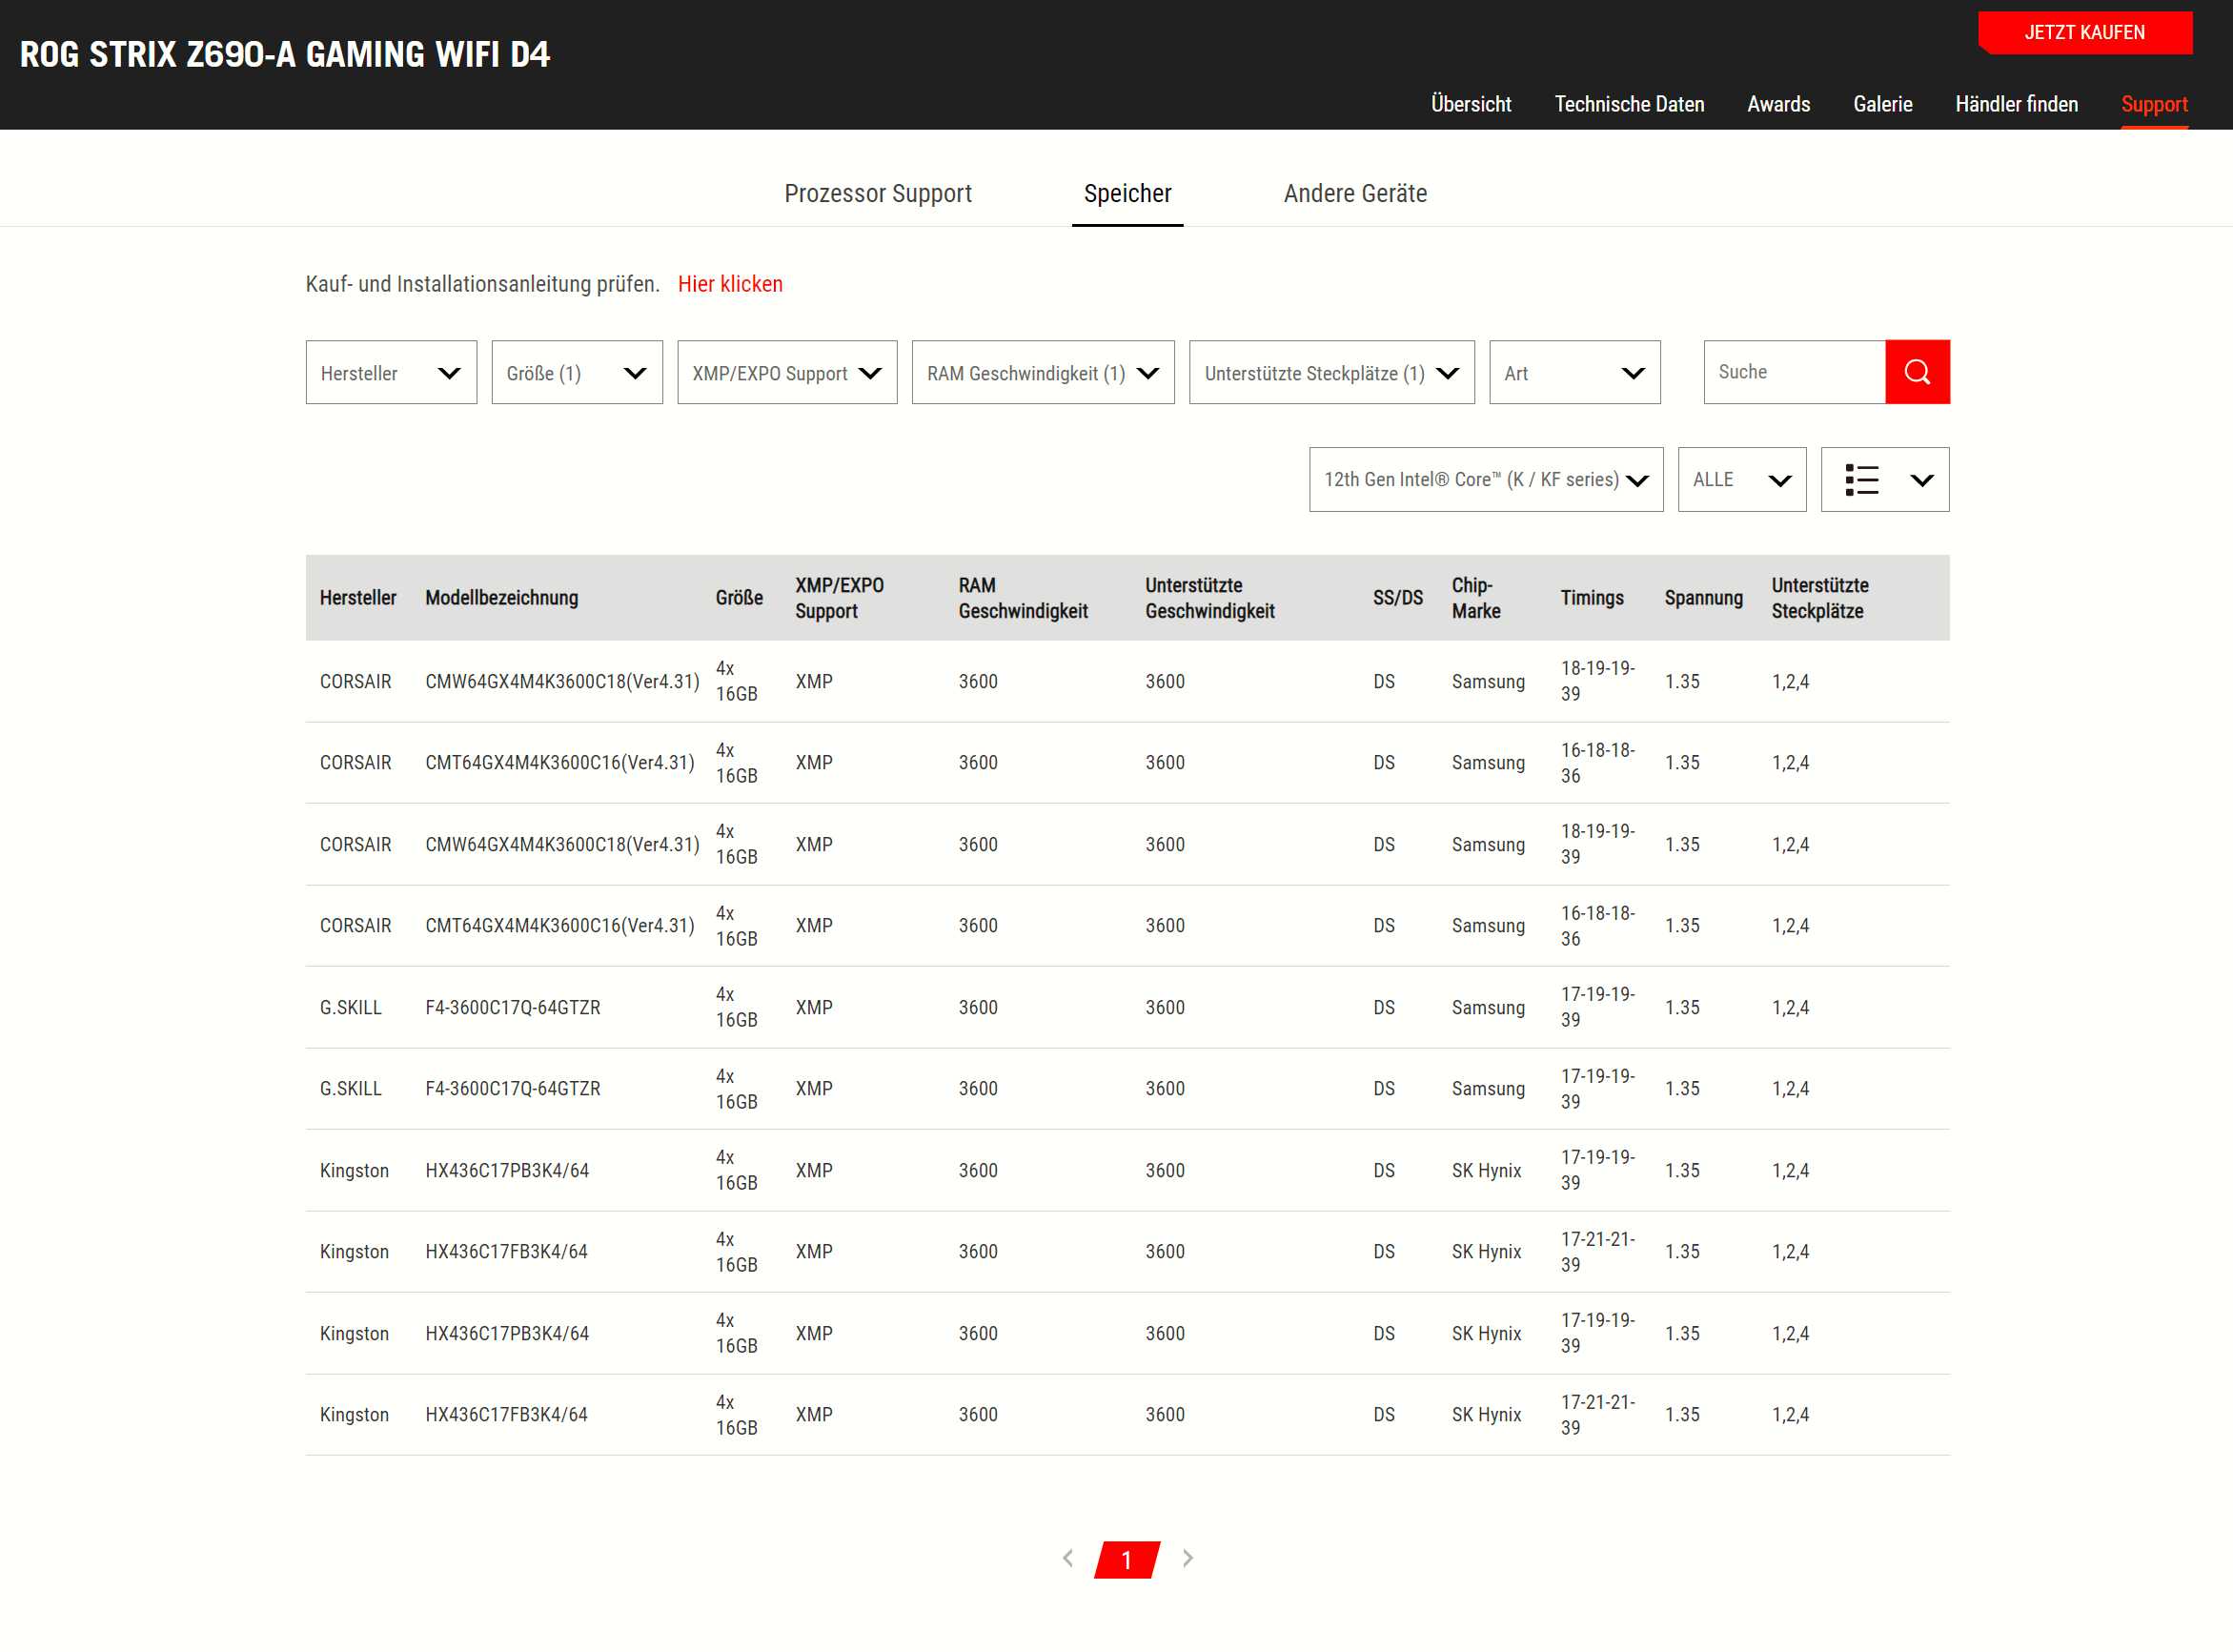Go to previous page arrow
The width and height of the screenshot is (2233, 1652).
(x=1067, y=1558)
